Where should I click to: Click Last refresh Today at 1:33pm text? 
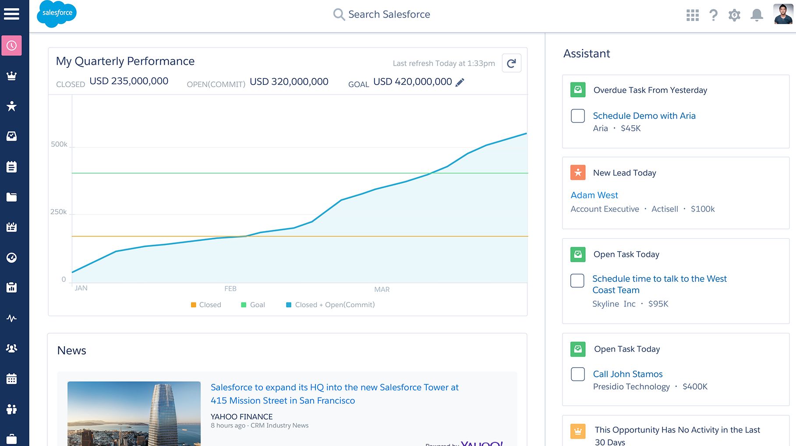[x=444, y=63]
